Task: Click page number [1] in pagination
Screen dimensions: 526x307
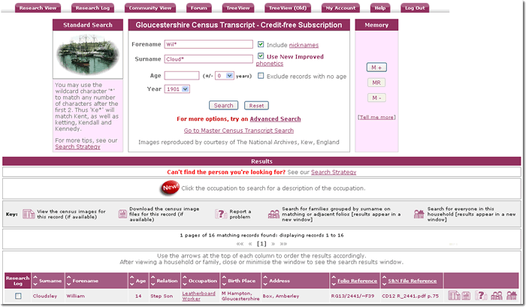Action: 261,244
